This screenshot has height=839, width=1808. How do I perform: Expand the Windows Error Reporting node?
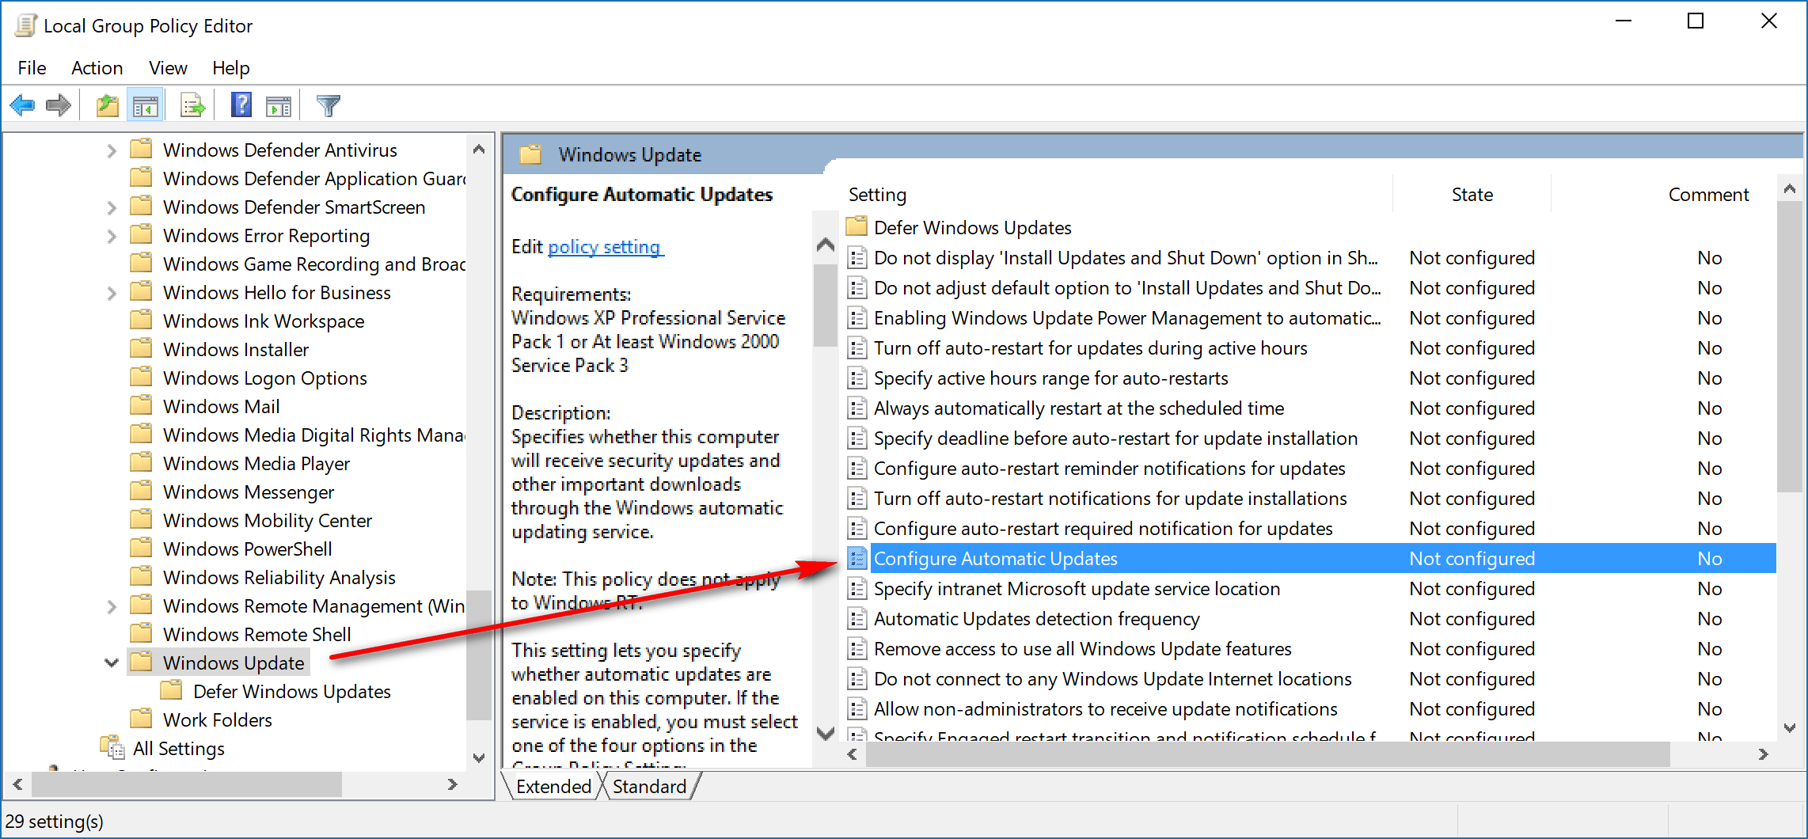(x=112, y=236)
